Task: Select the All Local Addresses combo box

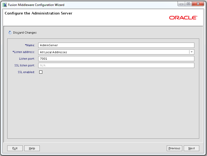Action: coord(116,52)
